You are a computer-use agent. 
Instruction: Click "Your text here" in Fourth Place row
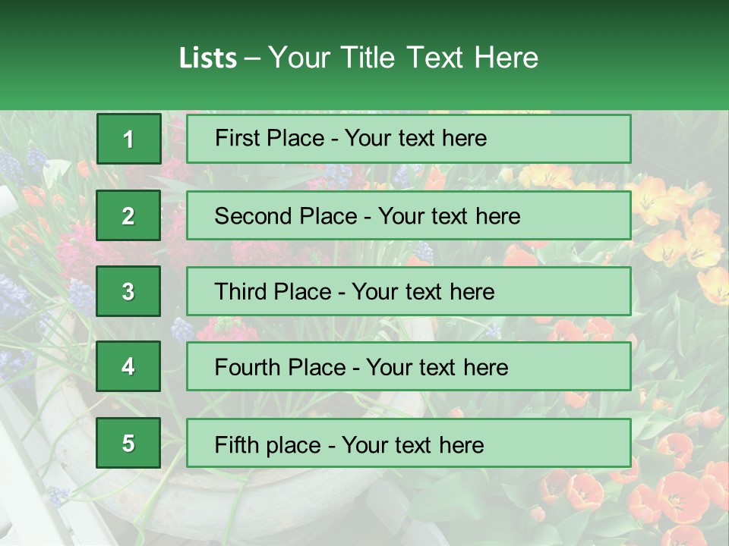(437, 368)
